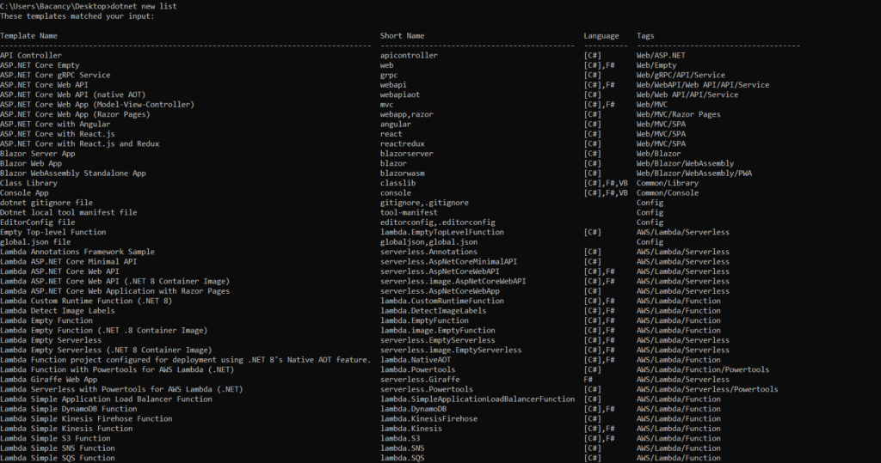Click the 'tool-manifest' short name
Image resolution: width=881 pixels, height=463 pixels.
coord(409,212)
